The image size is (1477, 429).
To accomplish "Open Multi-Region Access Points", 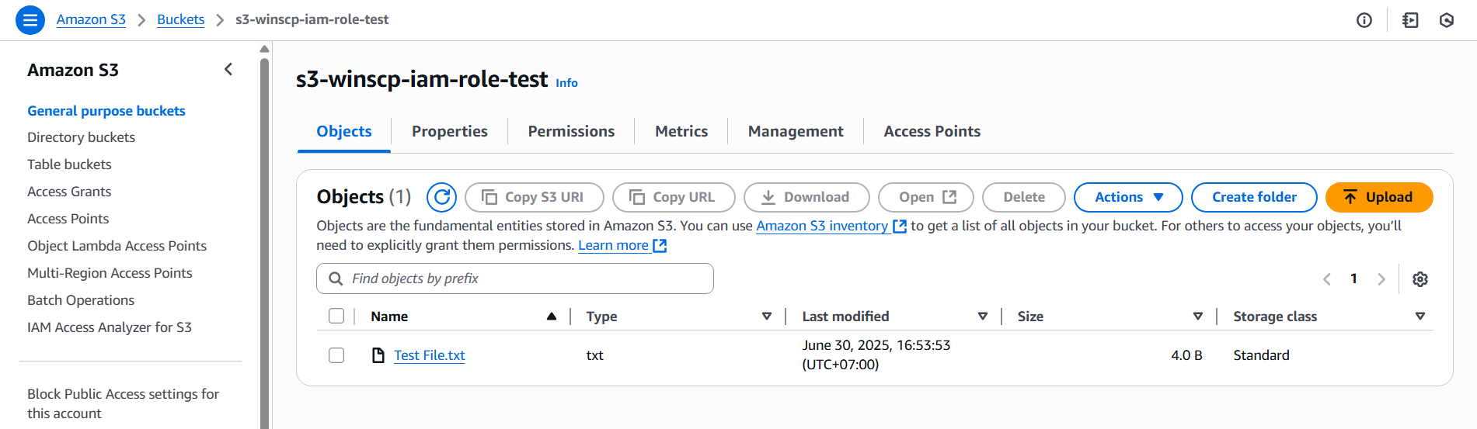I will click(x=110, y=273).
